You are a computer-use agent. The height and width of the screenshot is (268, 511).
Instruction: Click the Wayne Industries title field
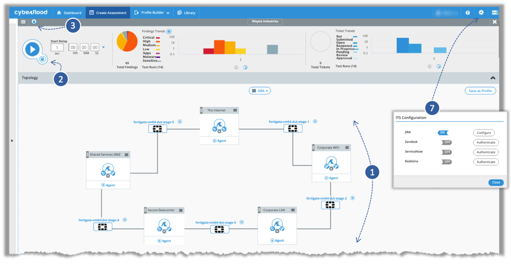(x=265, y=21)
